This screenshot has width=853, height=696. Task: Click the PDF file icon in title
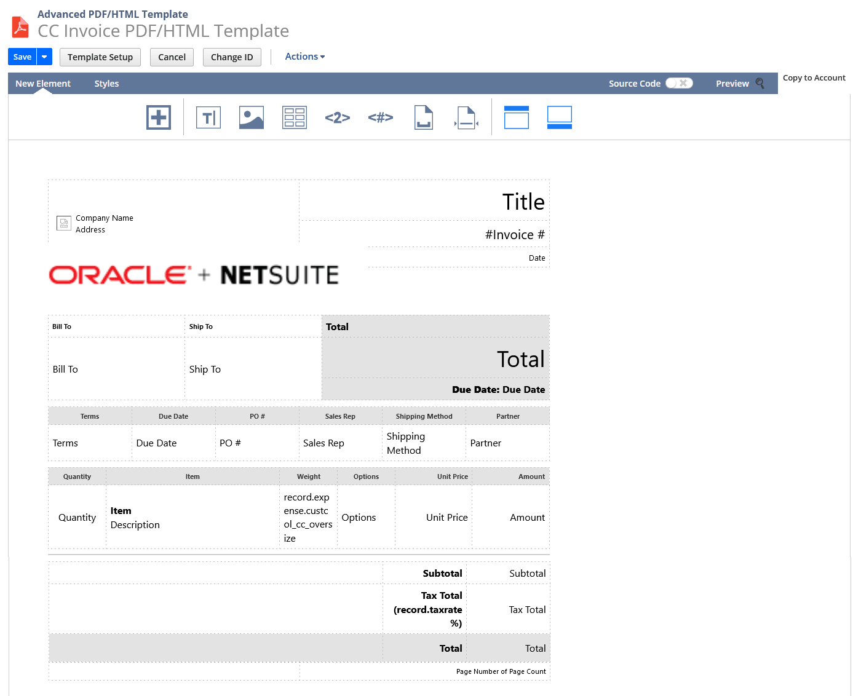pos(20,27)
